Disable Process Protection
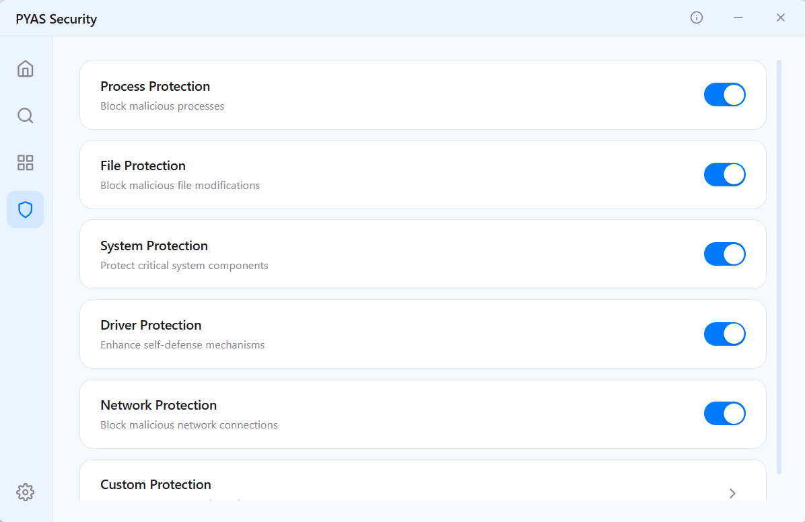Screen dimensions: 805x522 pyautogui.click(x=724, y=94)
